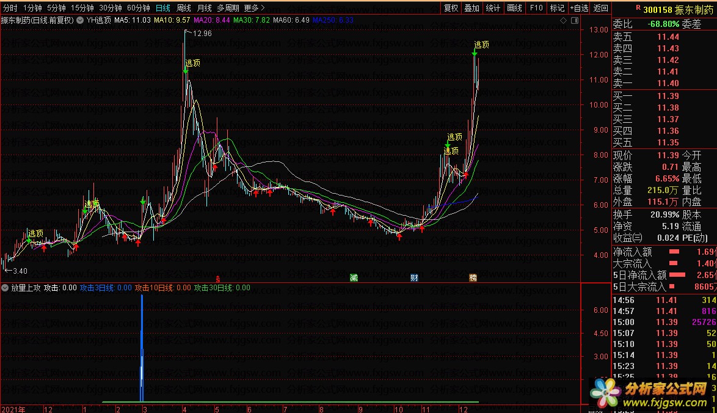This screenshot has width=717, height=413.
Task: Select the 日线 daily chart tab
Action: point(163,8)
